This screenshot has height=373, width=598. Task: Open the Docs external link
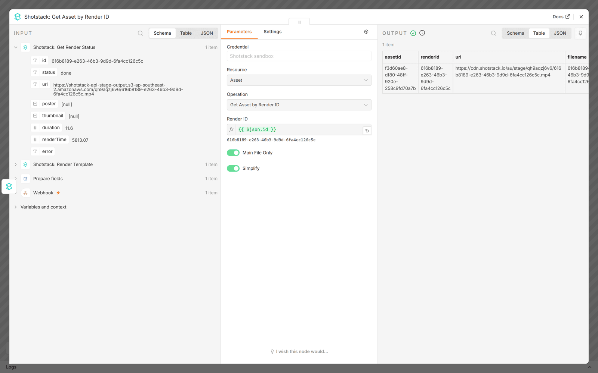pos(561,17)
